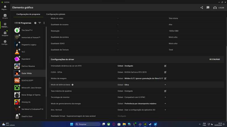This screenshot has height=127, width=227.
Task: Open File Explorer in Windows taskbar
Action: (124, 124)
